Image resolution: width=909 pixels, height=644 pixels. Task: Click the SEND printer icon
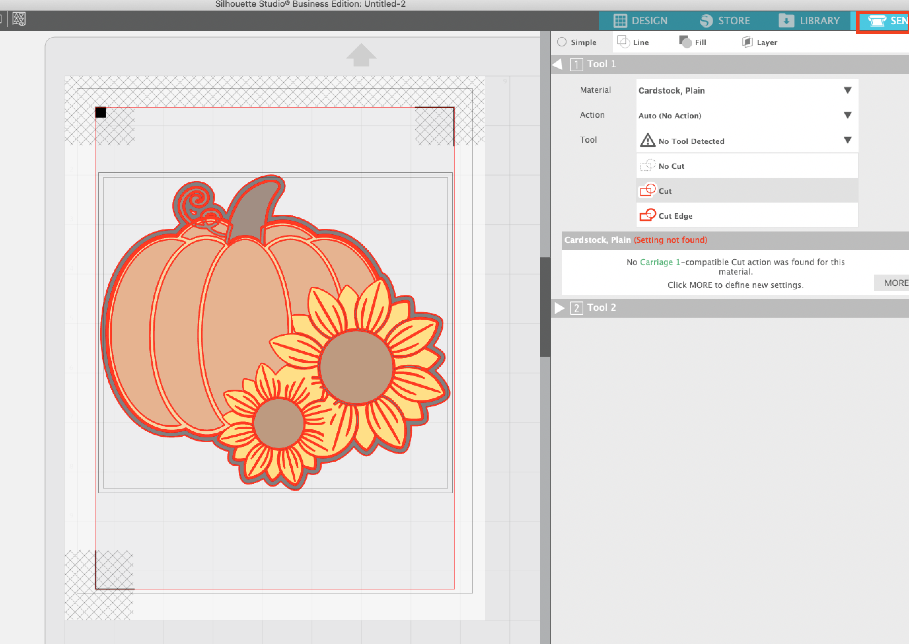878,20
